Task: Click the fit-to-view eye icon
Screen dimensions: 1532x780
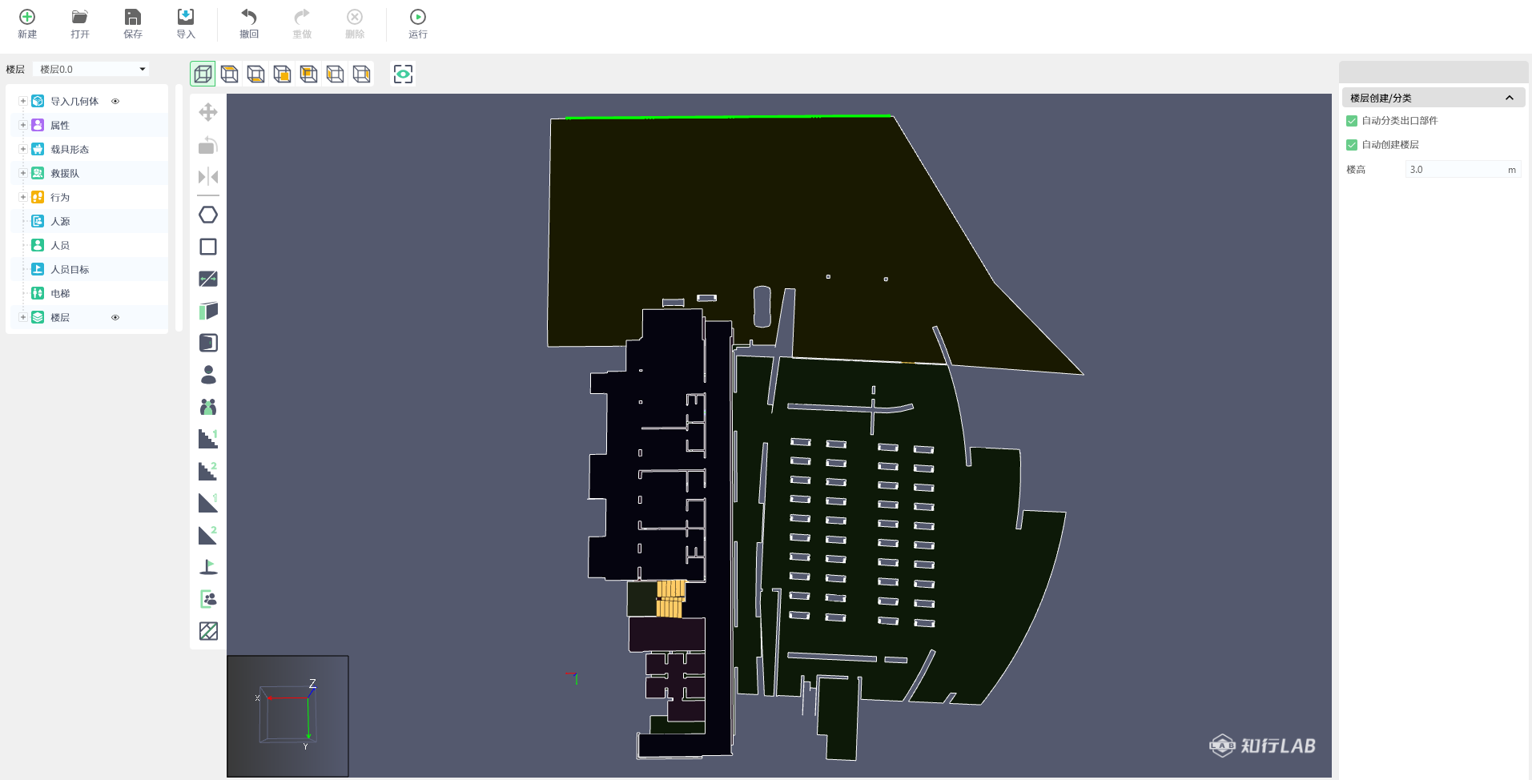Action: pos(403,74)
